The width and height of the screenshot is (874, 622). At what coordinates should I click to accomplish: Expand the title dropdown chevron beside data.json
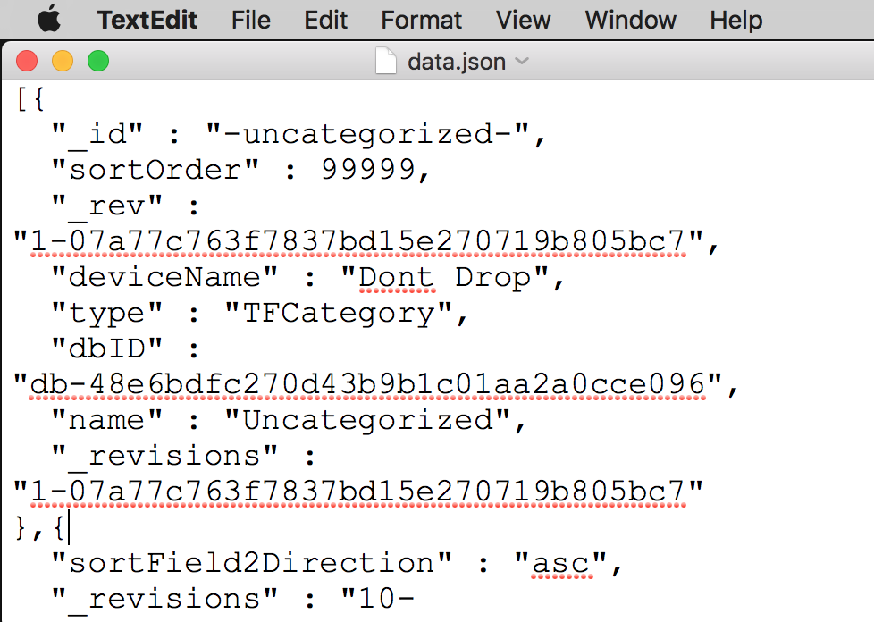522,61
